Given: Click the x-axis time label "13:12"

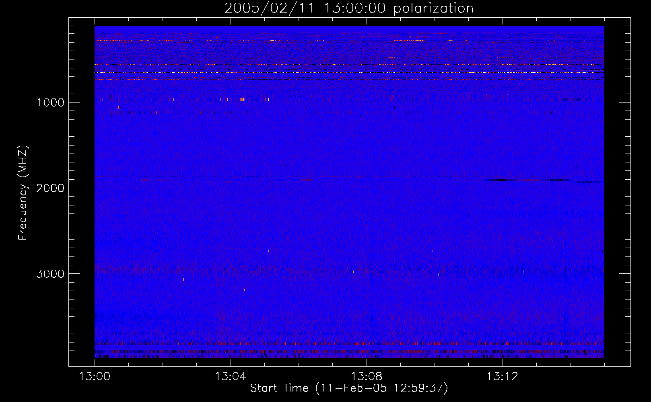Looking at the screenshot, I should pos(503,377).
